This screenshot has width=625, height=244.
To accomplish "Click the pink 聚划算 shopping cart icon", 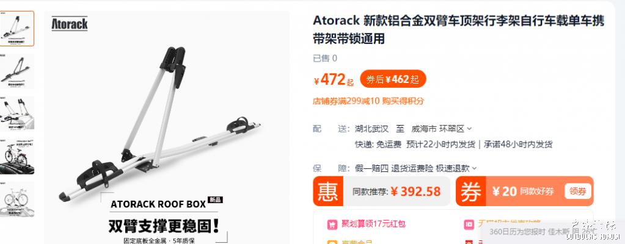I will (332, 224).
